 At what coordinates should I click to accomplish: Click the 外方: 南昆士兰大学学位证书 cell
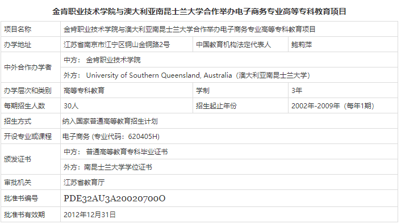pyautogui.click(x=229, y=167)
